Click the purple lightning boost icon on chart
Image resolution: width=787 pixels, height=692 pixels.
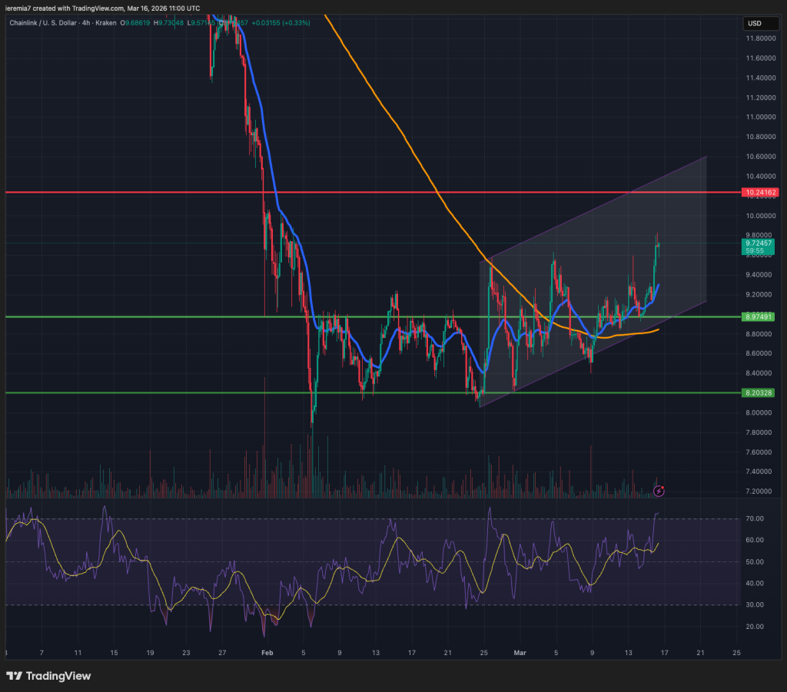click(x=659, y=490)
